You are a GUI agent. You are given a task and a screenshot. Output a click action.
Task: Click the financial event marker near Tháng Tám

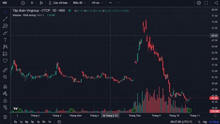point(134,110)
